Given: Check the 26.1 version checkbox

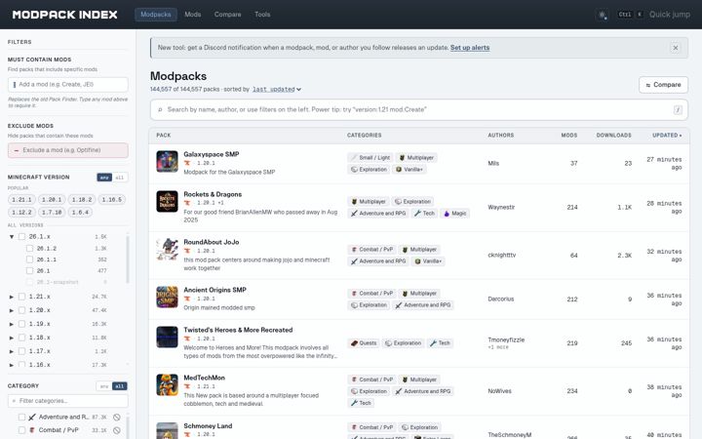Looking at the screenshot, I should pos(29,270).
